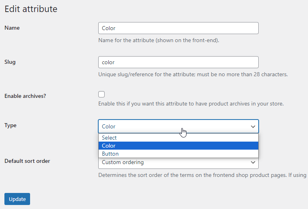
Task: Click the Name field label
Action: coord(12,28)
